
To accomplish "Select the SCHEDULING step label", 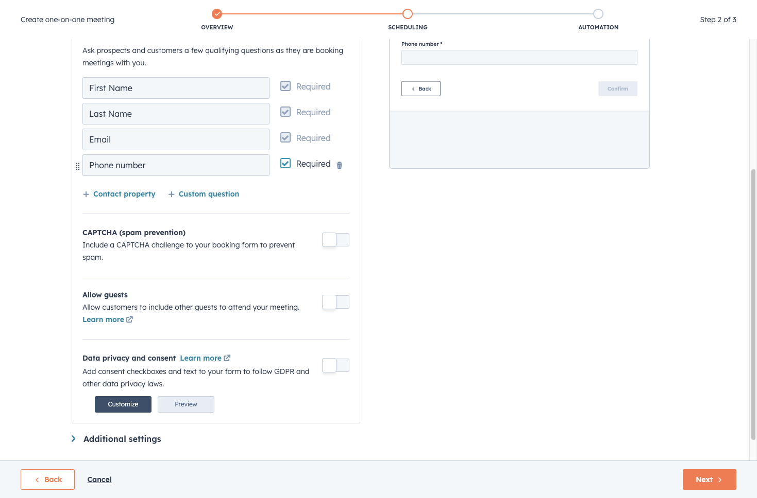I will tap(408, 27).
